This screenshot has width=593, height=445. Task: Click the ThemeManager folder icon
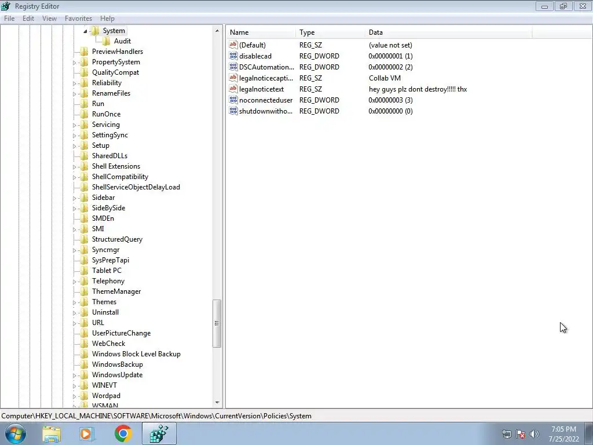85,291
